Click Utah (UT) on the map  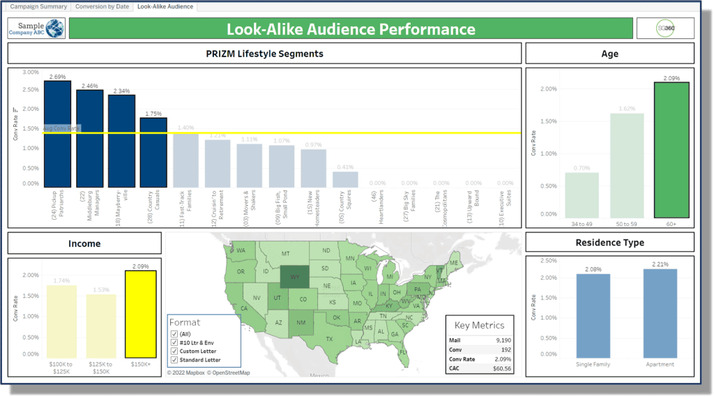[x=277, y=298]
